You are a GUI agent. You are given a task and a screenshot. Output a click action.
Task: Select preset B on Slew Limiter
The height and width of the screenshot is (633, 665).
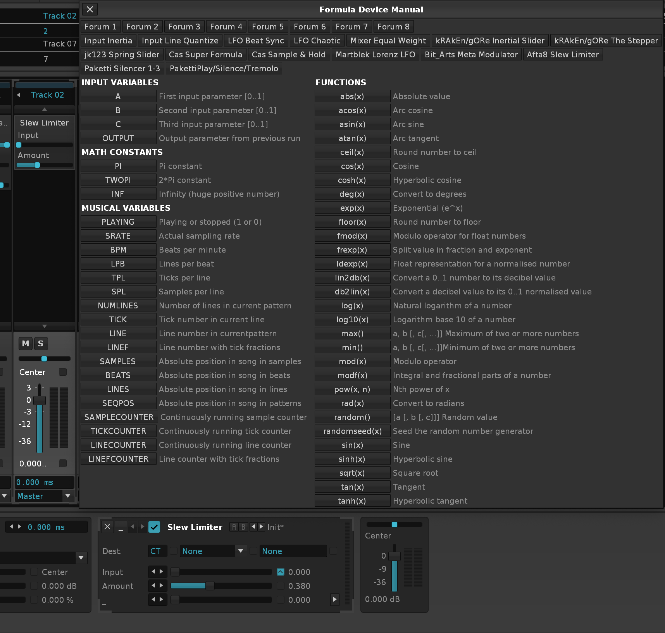(243, 527)
